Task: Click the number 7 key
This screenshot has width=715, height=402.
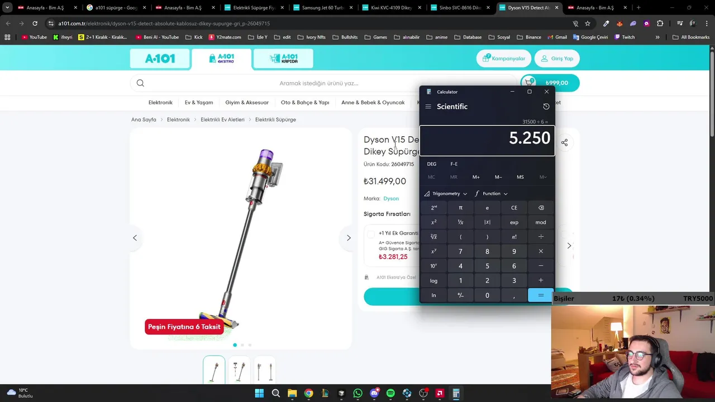Action: pos(460,251)
